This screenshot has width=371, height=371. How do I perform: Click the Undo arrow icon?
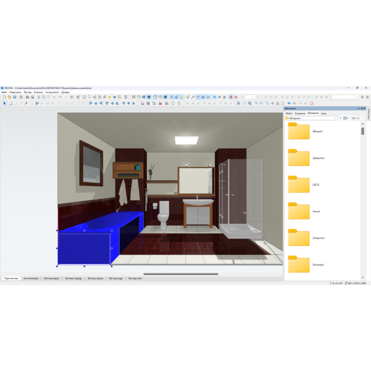(60, 97)
